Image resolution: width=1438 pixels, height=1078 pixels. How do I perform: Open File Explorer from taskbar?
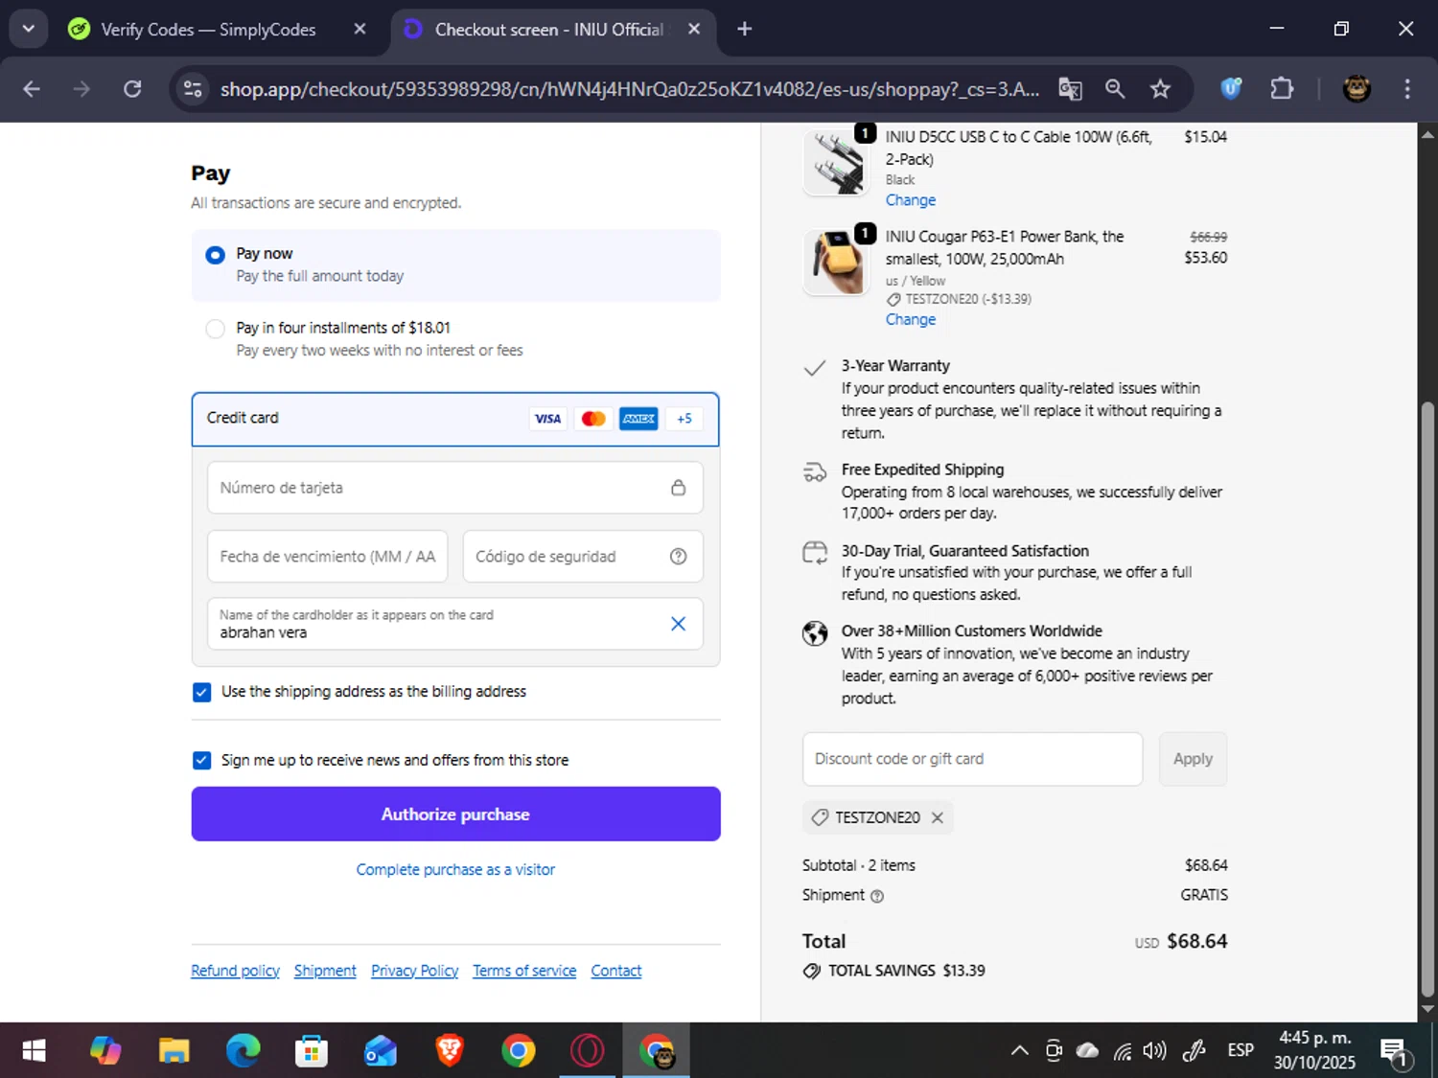click(174, 1051)
